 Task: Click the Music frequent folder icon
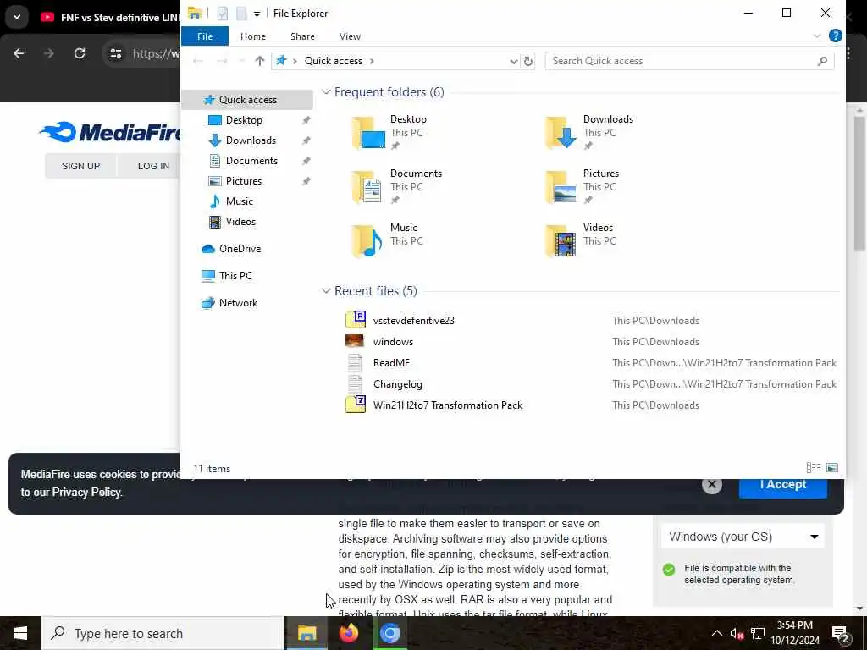368,241
